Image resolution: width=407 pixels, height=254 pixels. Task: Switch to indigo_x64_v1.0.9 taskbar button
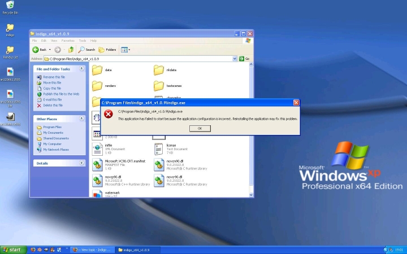tap(137, 250)
